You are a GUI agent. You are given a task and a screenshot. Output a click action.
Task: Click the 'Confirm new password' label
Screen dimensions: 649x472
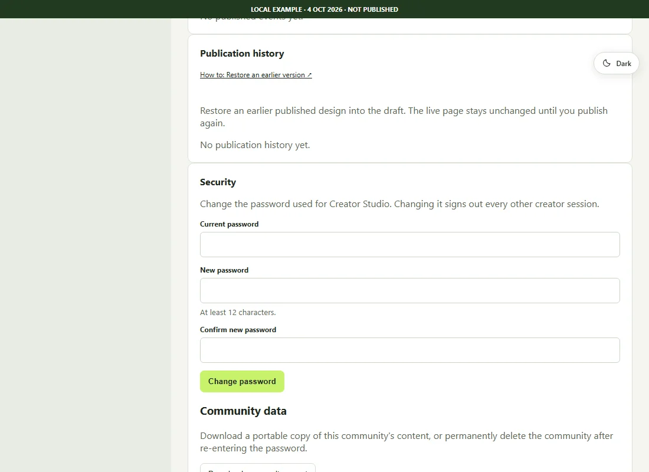pyautogui.click(x=238, y=330)
